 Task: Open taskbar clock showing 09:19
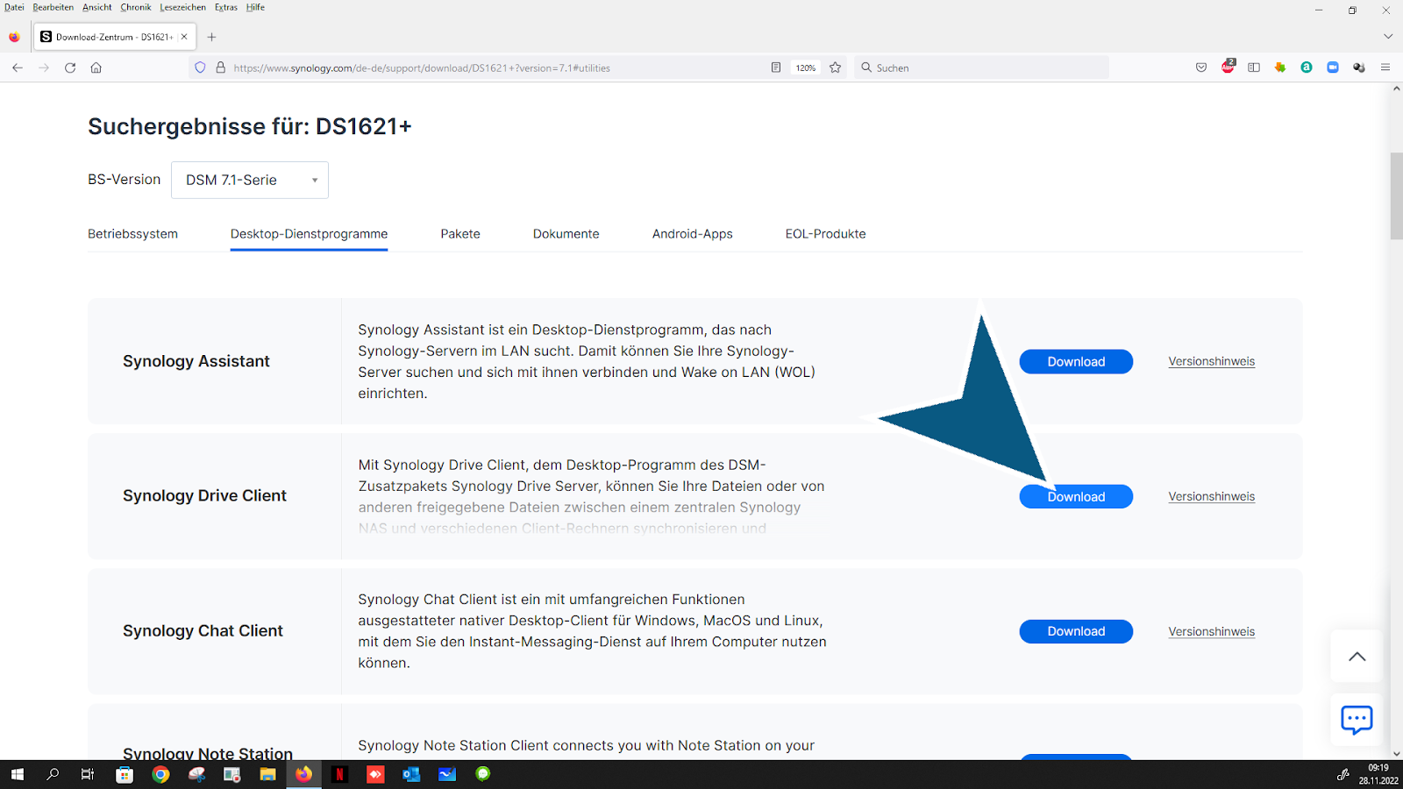tap(1378, 774)
